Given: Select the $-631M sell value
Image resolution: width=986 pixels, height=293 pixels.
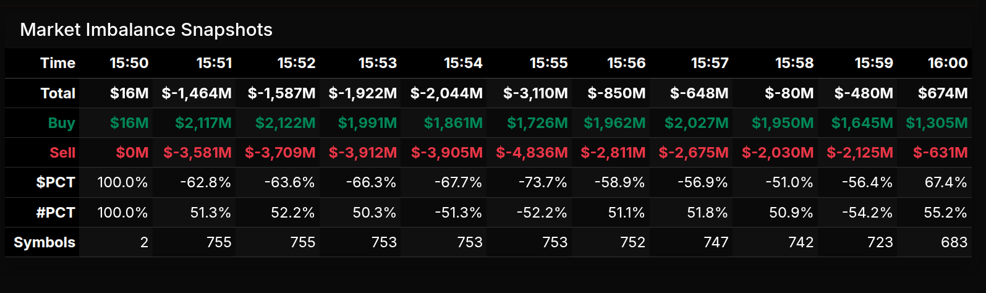Looking at the screenshot, I should (940, 153).
